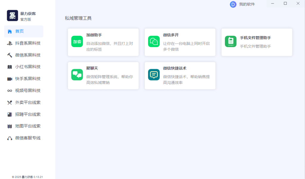Open the 聚聊天 messaging icon
The image size is (305, 179).
coord(77,74)
